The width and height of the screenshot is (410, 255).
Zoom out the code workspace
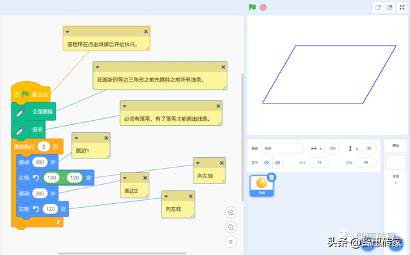click(x=231, y=227)
